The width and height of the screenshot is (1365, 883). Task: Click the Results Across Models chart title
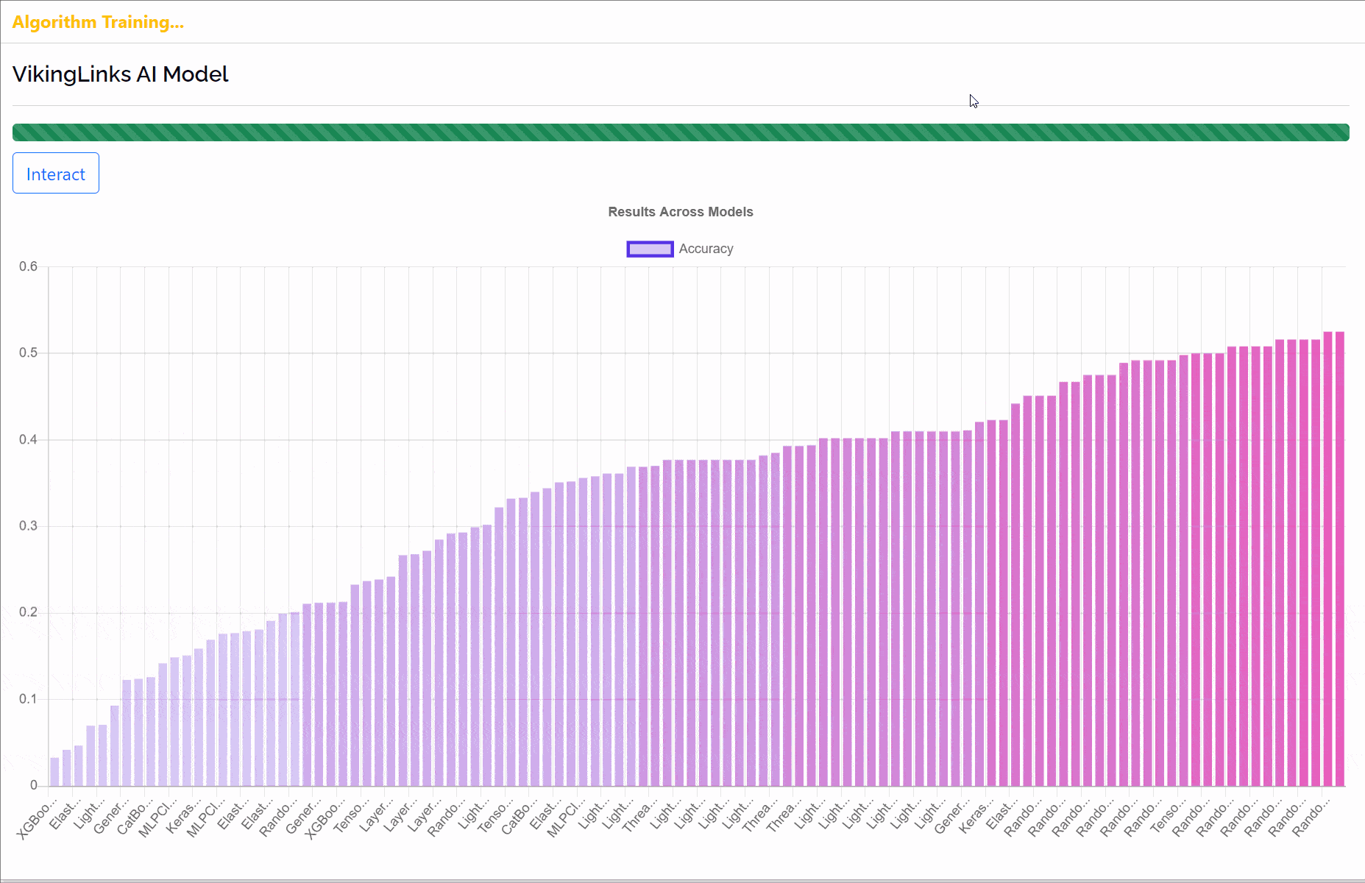coord(680,212)
